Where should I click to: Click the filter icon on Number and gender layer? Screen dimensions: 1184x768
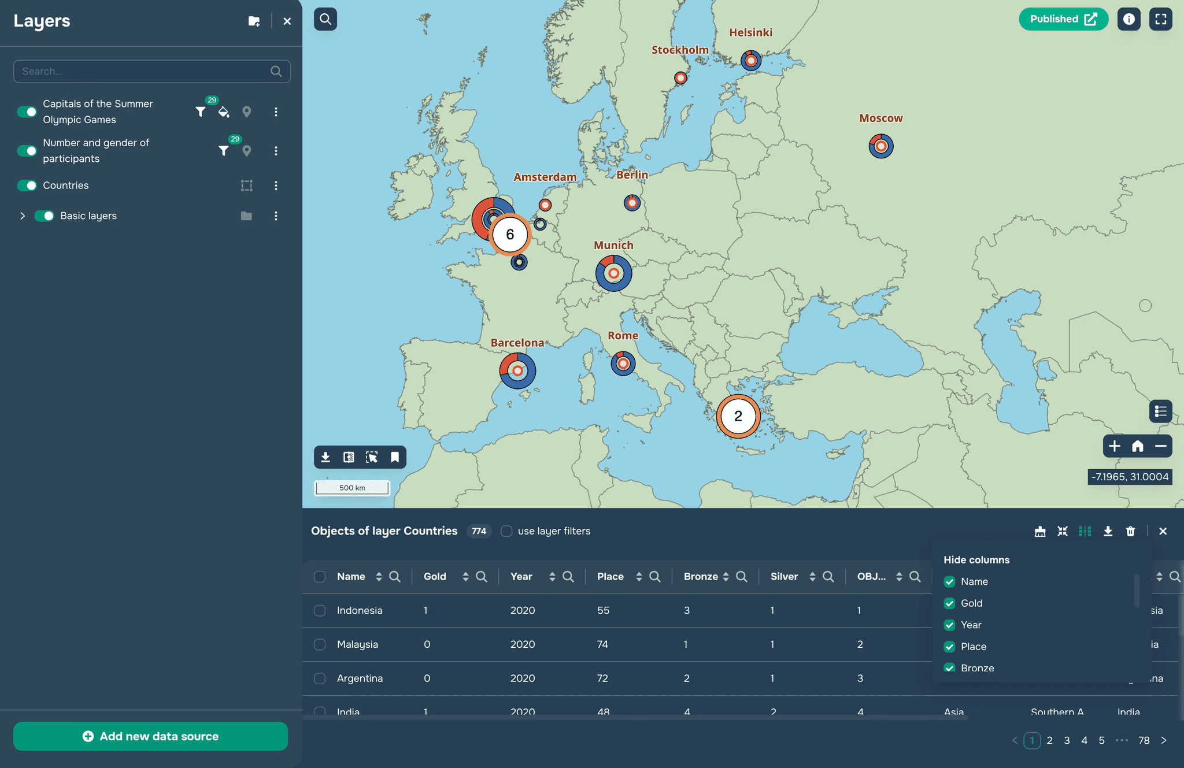pyautogui.click(x=223, y=151)
